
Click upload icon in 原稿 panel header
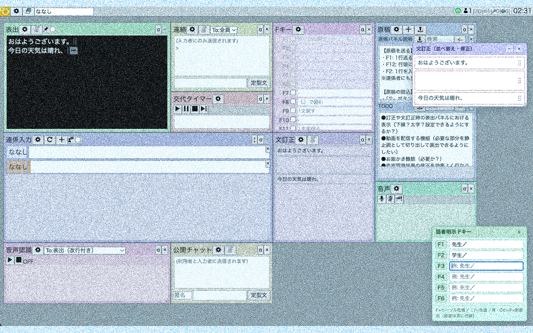pos(421,30)
